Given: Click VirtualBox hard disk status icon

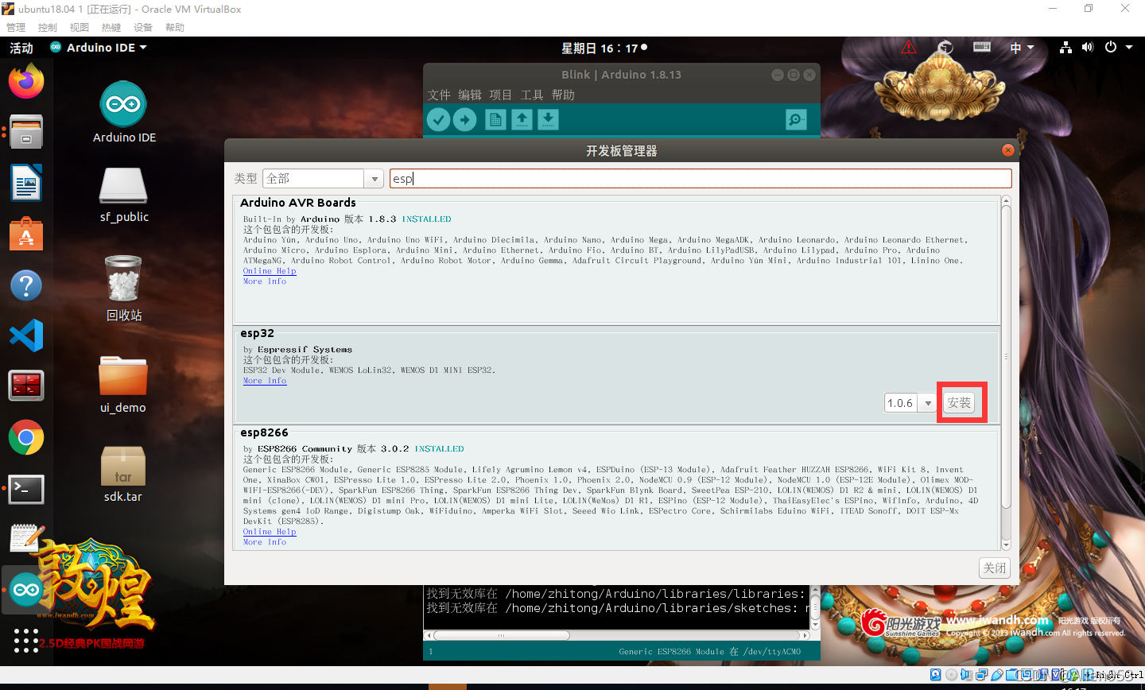Looking at the screenshot, I should (936, 675).
